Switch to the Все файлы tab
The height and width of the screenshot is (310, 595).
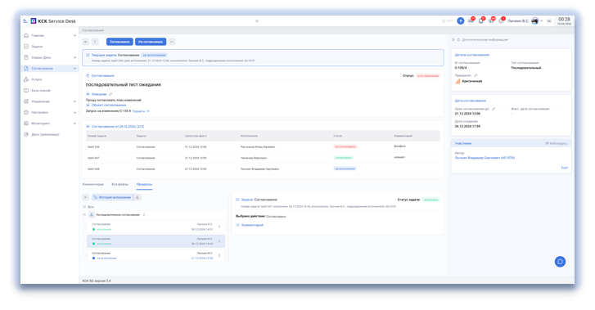coord(120,184)
